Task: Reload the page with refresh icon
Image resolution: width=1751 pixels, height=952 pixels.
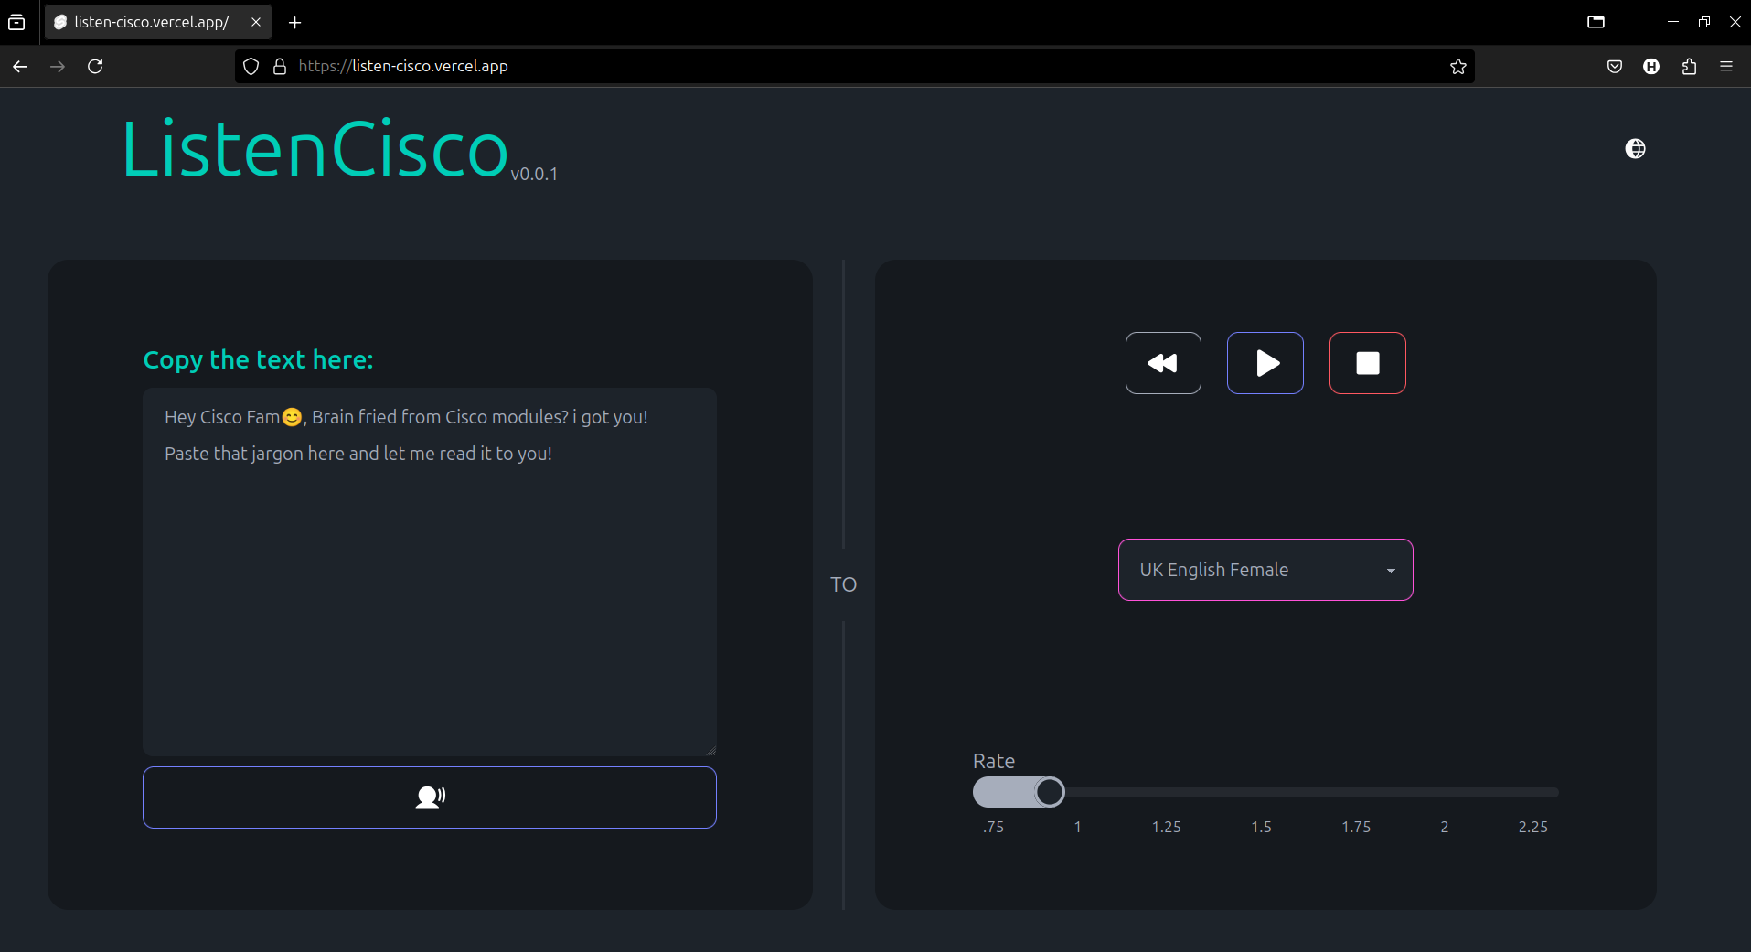Action: [95, 66]
